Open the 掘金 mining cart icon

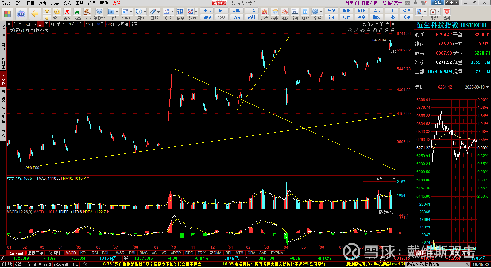275,12
